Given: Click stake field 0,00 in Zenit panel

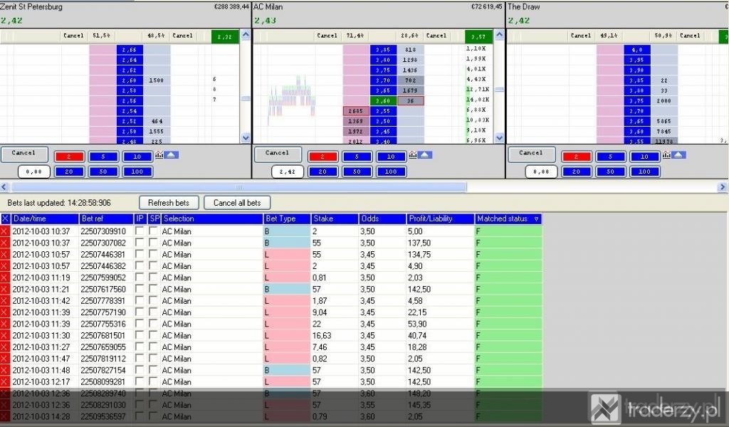Looking at the screenshot, I should point(33,172).
